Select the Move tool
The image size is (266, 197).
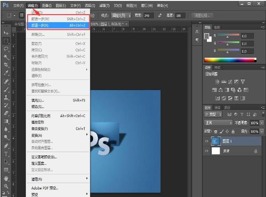click(6, 33)
